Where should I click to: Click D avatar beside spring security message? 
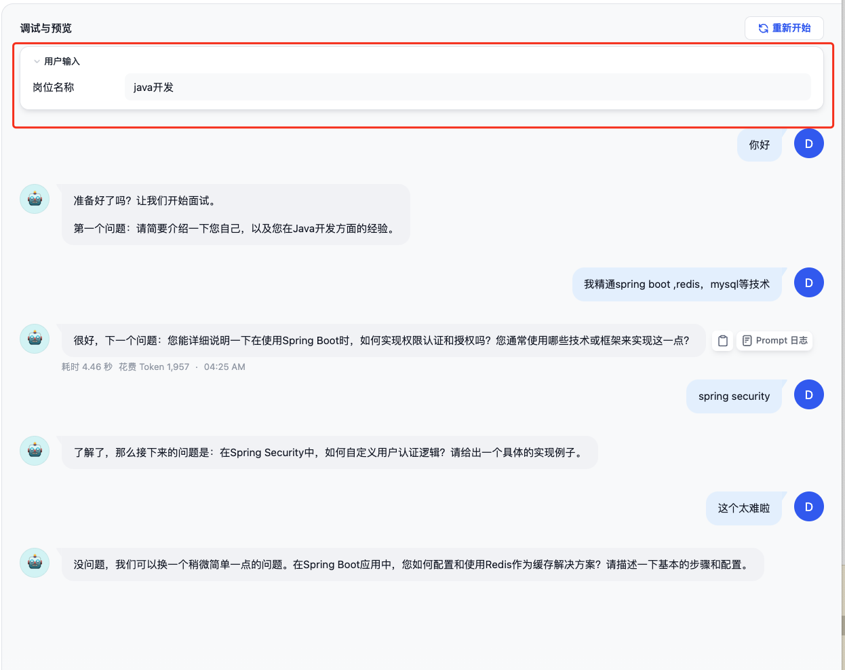[x=808, y=395]
